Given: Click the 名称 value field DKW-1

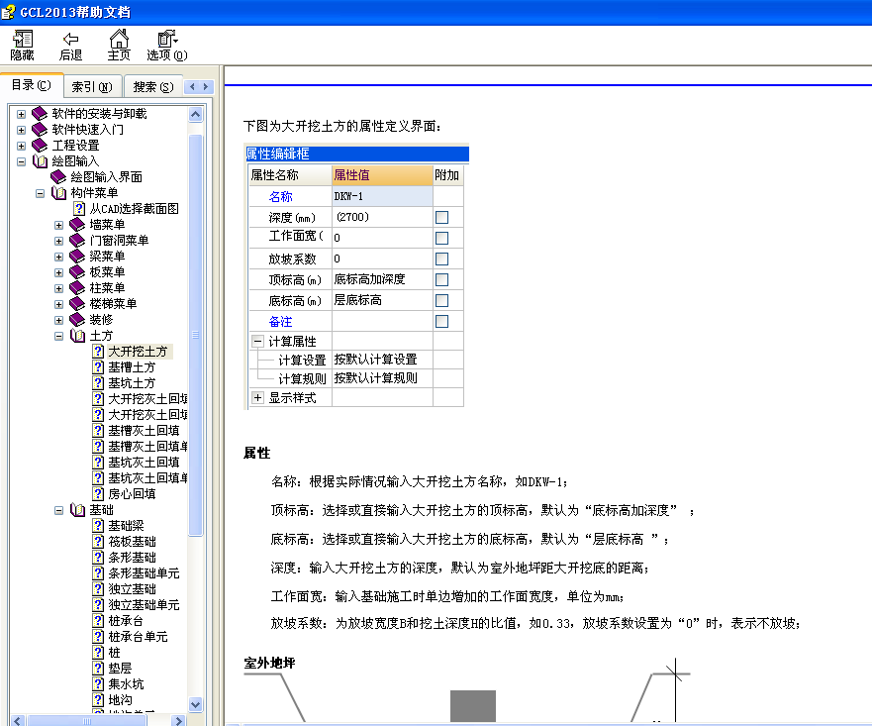Looking at the screenshot, I should [x=382, y=196].
